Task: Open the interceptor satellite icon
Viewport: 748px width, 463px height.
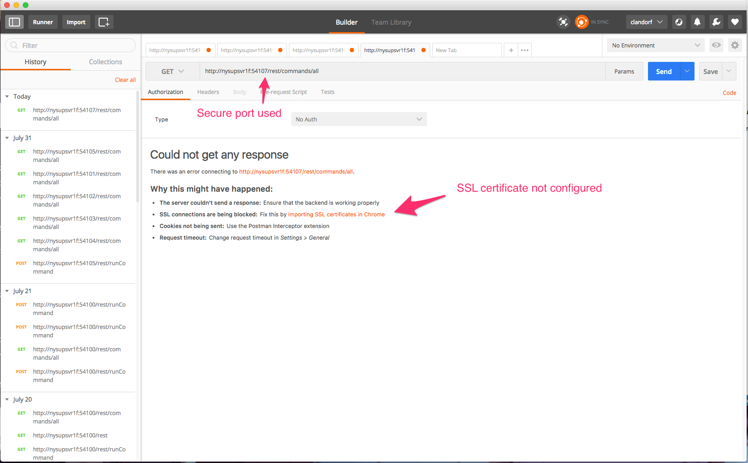Action: [563, 22]
